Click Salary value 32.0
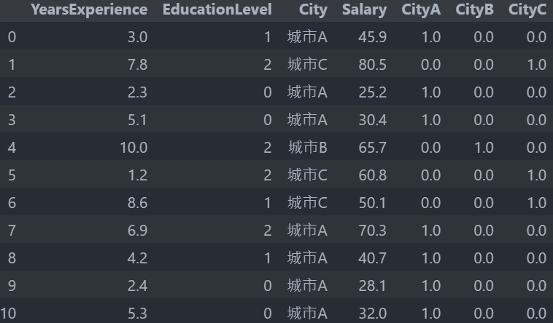 pos(373,313)
